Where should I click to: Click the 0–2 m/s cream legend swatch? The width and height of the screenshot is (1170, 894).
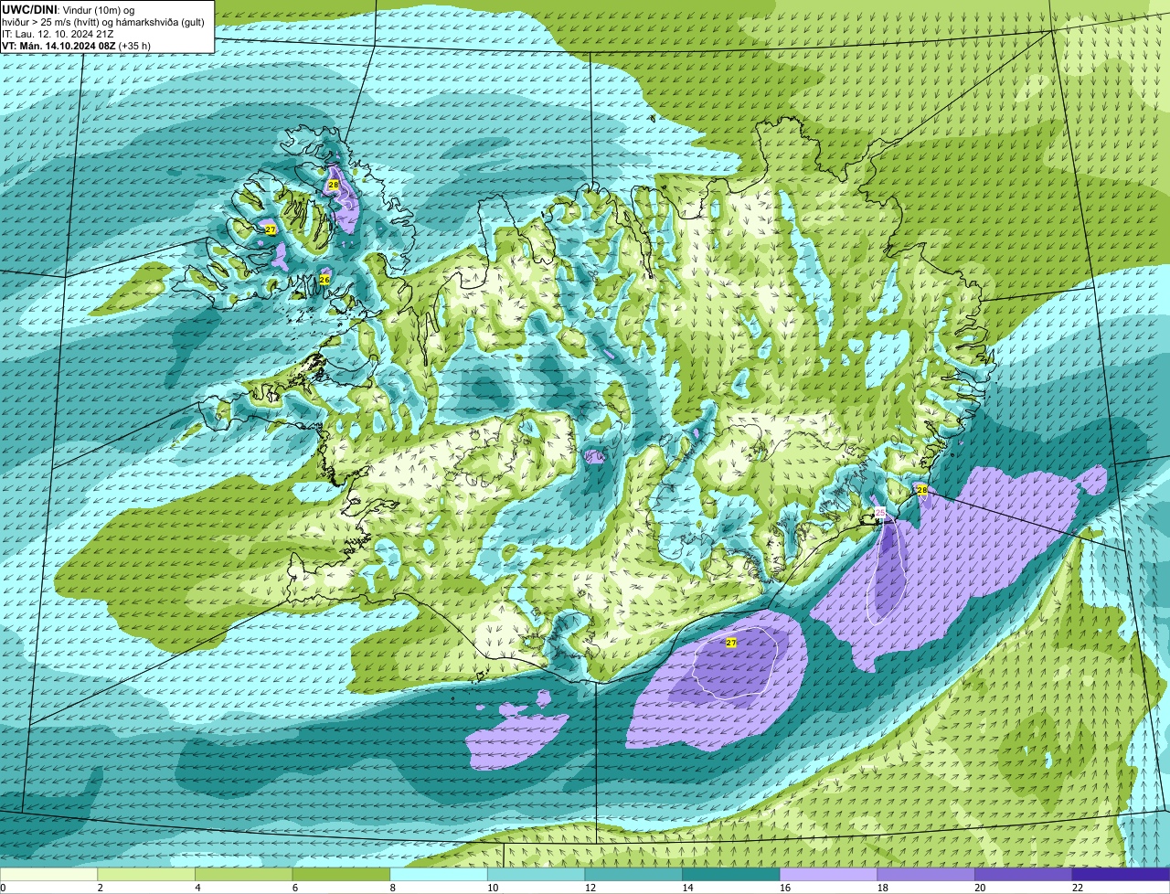click(x=48, y=875)
